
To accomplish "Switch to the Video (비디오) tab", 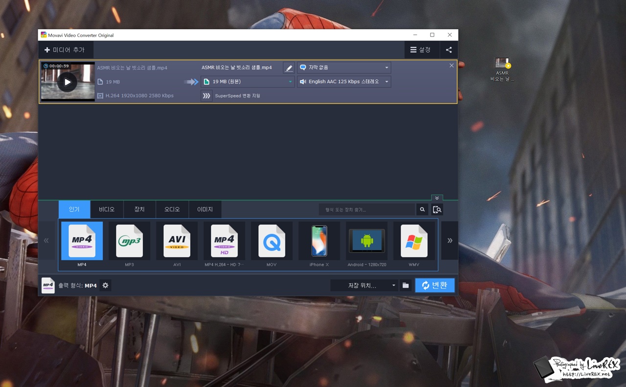I will click(107, 209).
